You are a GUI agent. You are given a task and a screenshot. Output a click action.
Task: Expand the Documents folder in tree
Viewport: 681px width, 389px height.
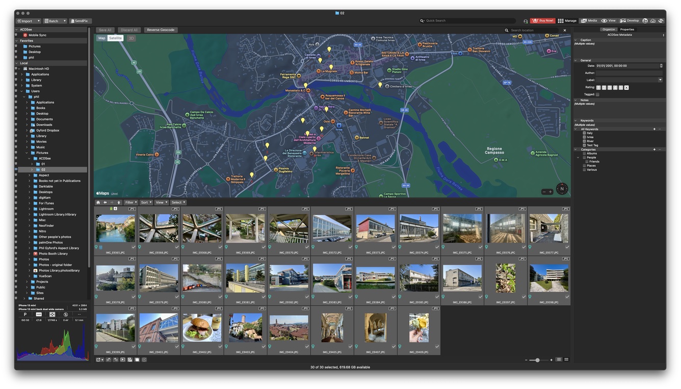(x=27, y=119)
